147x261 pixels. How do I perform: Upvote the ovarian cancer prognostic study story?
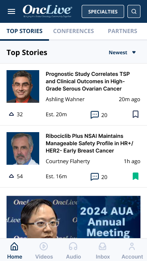[11, 114]
